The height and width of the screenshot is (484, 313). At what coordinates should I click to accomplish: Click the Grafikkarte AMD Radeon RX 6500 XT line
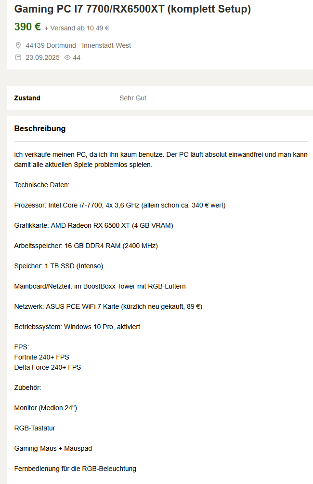[x=93, y=226]
